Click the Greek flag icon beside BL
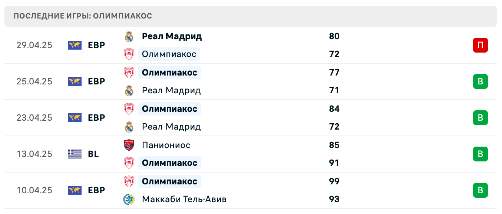The image size is (502, 214). (x=75, y=154)
